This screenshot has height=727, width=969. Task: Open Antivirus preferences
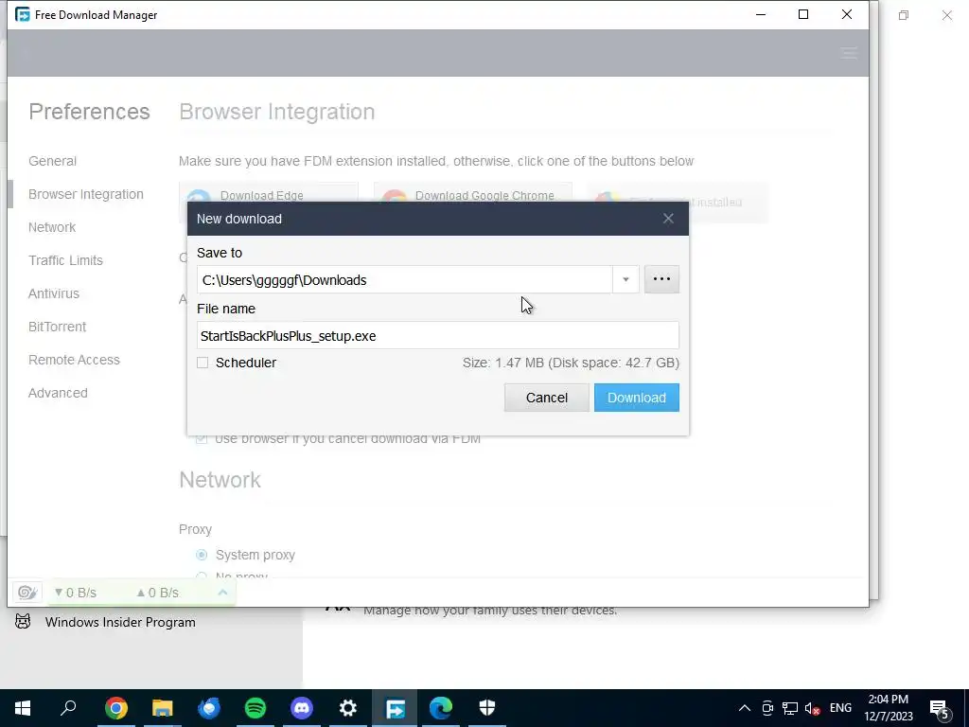point(54,293)
